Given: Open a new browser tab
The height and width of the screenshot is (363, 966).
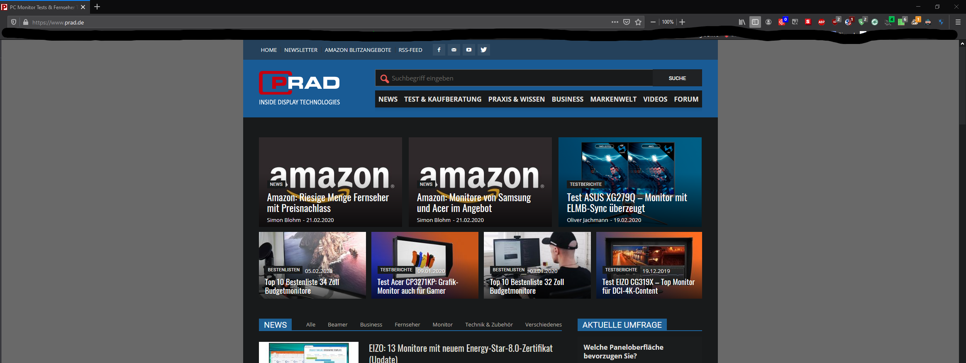Looking at the screenshot, I should [97, 7].
